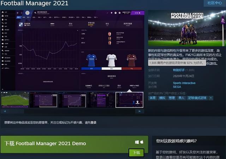Image resolution: width=226 pixels, height=159 pixels.
Task: Expand more tags with the plus button
Action: point(211,98)
